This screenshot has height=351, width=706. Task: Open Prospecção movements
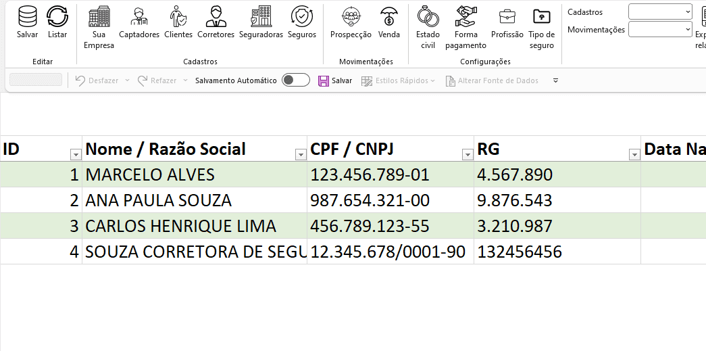point(351,22)
